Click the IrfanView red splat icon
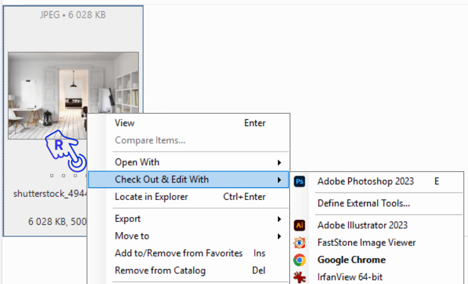 [300, 277]
